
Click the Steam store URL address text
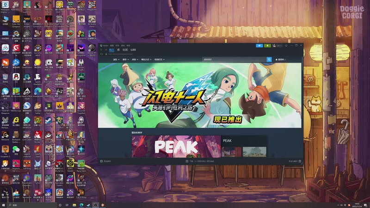click(x=120, y=54)
